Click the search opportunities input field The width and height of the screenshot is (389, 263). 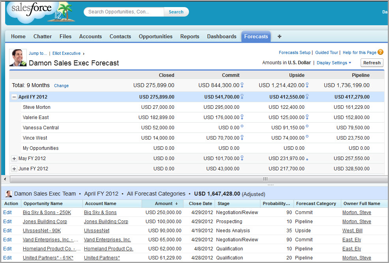point(124,12)
